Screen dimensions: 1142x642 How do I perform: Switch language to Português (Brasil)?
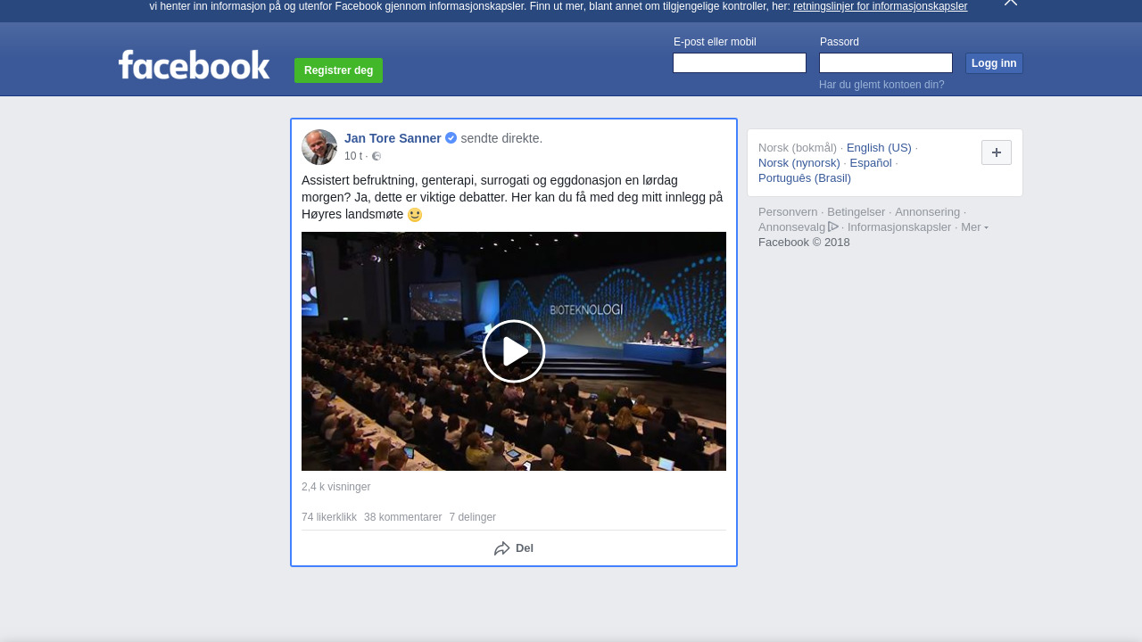tap(805, 178)
